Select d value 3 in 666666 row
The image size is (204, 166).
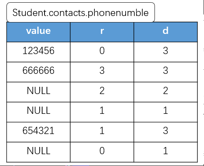pos(166,72)
